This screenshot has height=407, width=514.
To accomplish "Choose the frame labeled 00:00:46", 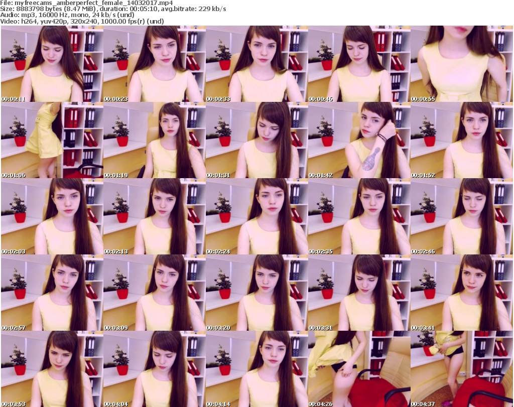I will (359, 64).
